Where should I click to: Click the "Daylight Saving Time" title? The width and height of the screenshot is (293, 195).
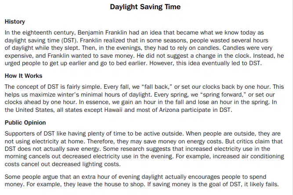145,7
